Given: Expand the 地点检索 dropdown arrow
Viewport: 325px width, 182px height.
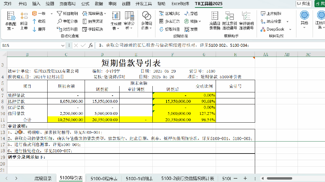Looking at the screenshot, I should [287, 22].
